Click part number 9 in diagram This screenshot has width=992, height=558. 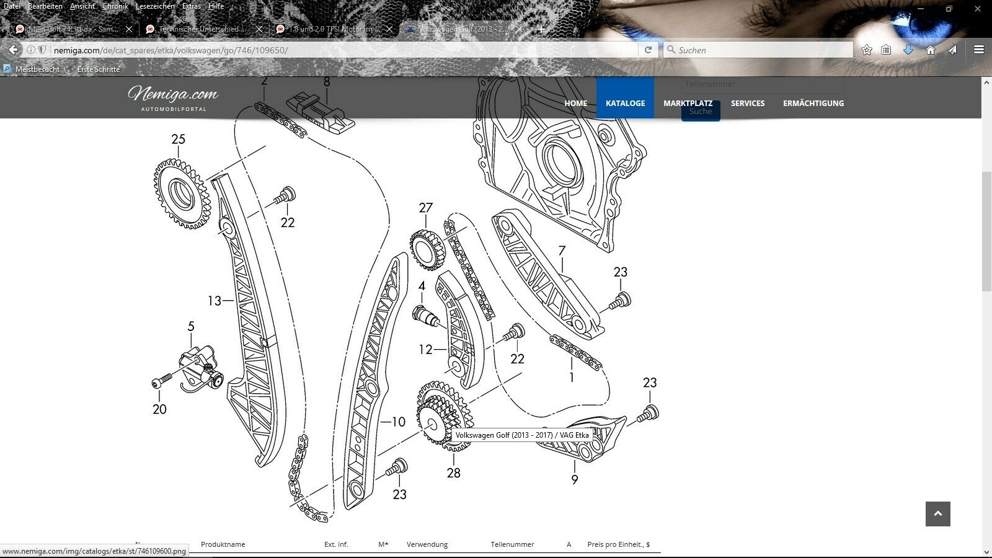[575, 480]
